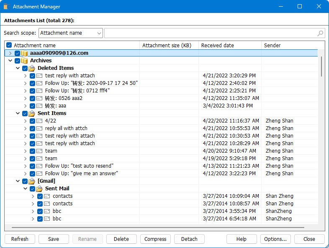329x248 pixels.
Task: Click envelope icon of 4/22 message
Action: (39, 121)
